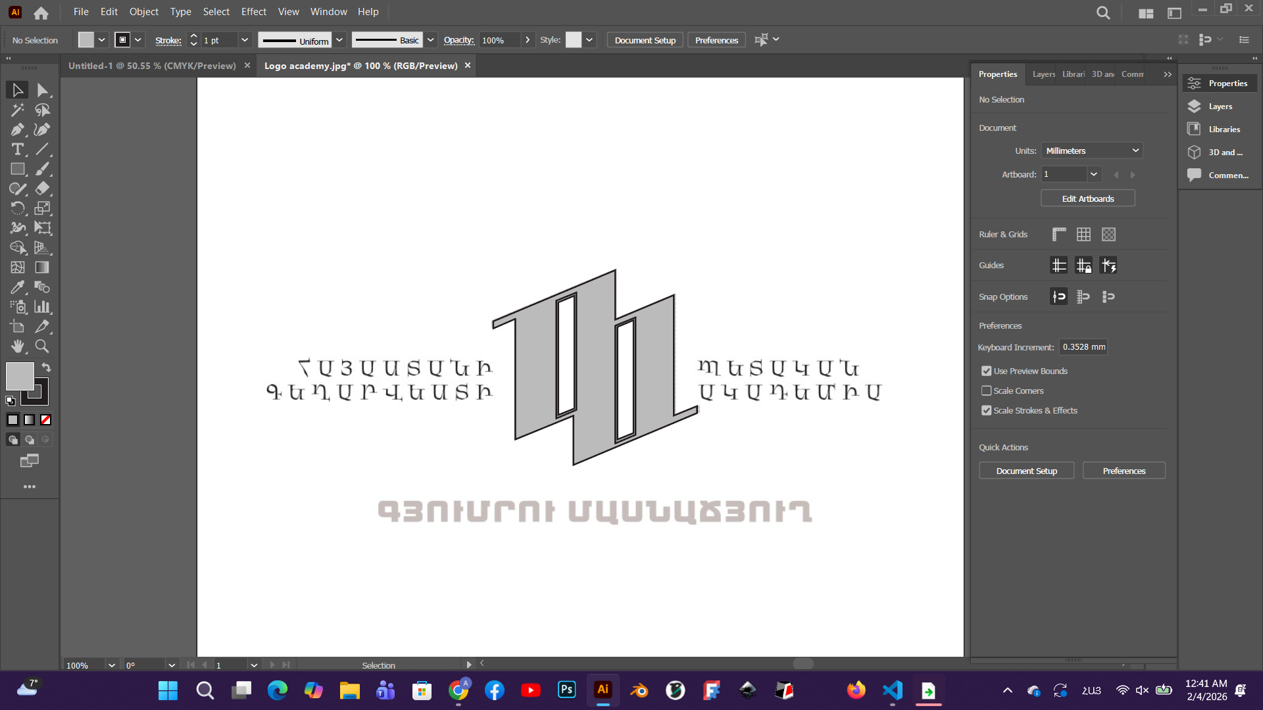Click Document Setup under Quick Actions

(1026, 471)
